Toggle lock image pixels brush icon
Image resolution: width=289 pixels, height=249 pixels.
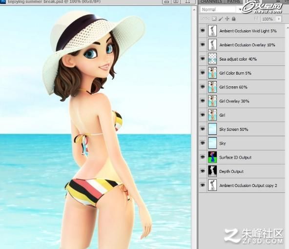pos(221,19)
